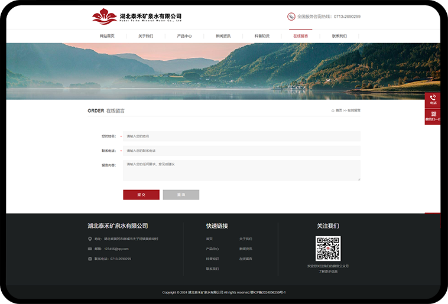The width and height of the screenshot is (448, 304).
Task: Go to 产品中心 in the navigation bar
Action: [x=184, y=36]
